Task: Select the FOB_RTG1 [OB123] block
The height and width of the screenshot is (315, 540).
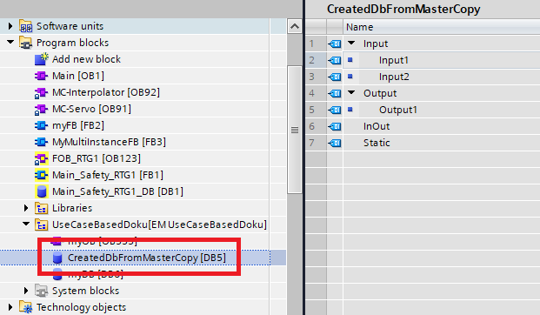Action: [97, 158]
